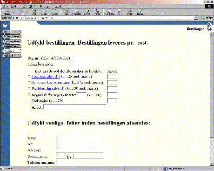
Task: Click the round home icon atop the blue sidebar
Action: (5, 26)
